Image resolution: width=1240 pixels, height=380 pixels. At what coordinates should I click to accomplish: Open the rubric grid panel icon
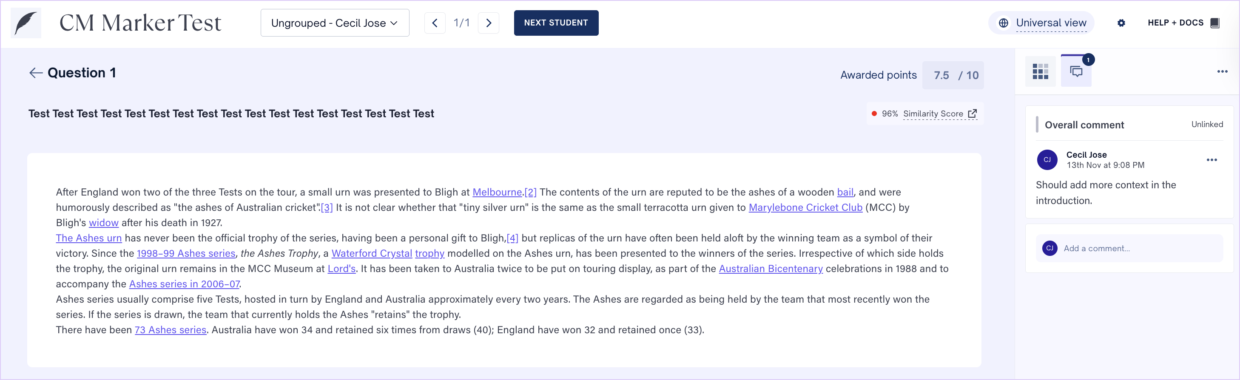pos(1040,72)
